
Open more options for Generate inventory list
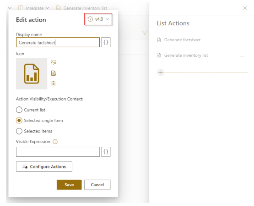(x=243, y=56)
